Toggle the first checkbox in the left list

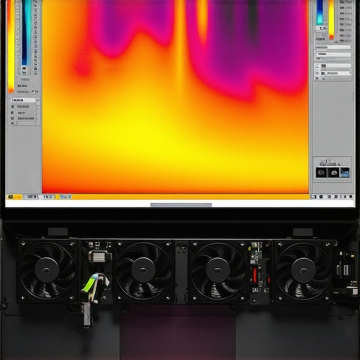tap(13, 106)
